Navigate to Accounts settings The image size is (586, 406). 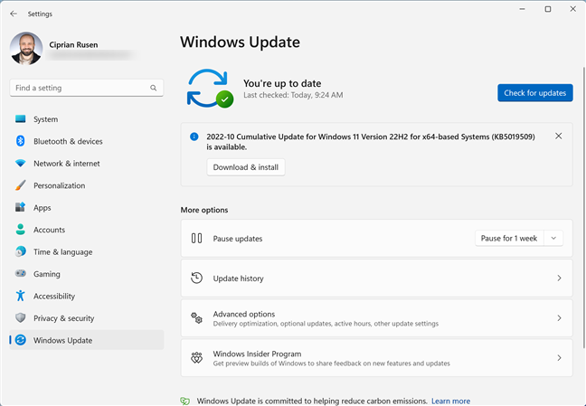[86, 230]
